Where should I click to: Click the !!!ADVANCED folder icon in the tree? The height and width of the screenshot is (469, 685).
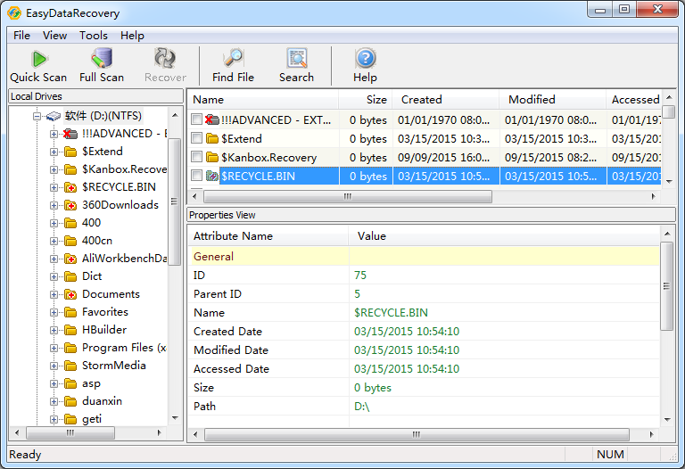[x=70, y=134]
